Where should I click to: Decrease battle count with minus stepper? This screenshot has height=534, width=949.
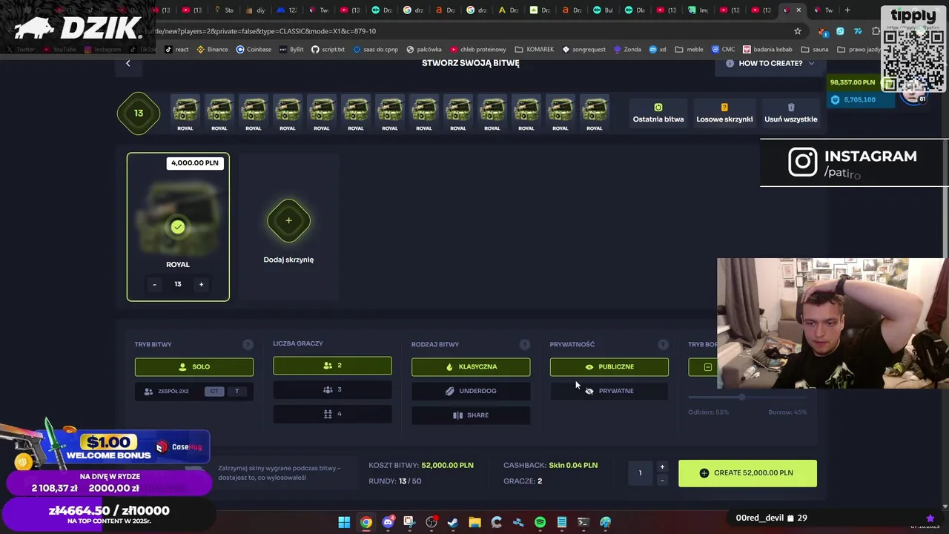pyautogui.click(x=662, y=480)
